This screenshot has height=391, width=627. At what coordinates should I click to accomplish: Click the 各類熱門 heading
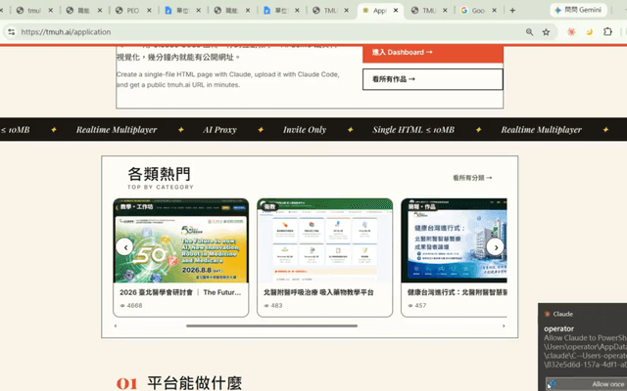(x=159, y=174)
